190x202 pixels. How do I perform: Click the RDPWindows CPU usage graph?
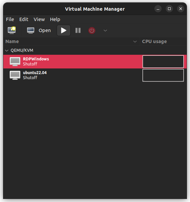click(x=163, y=61)
